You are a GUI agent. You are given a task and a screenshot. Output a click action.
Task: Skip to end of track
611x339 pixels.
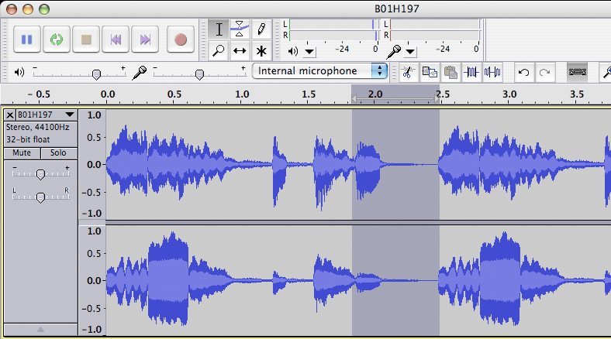tap(145, 39)
